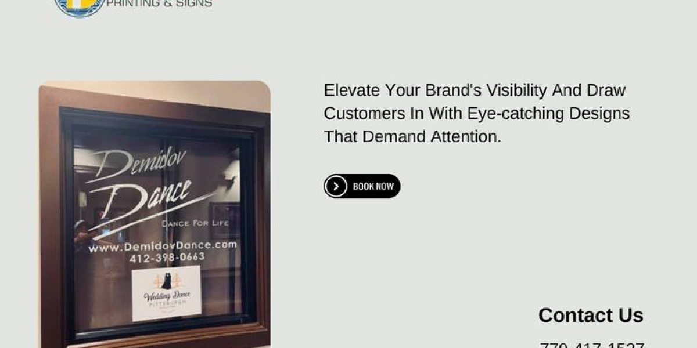
Task: Click the Pittsburgh text on the wedding sign
Action: [167, 304]
